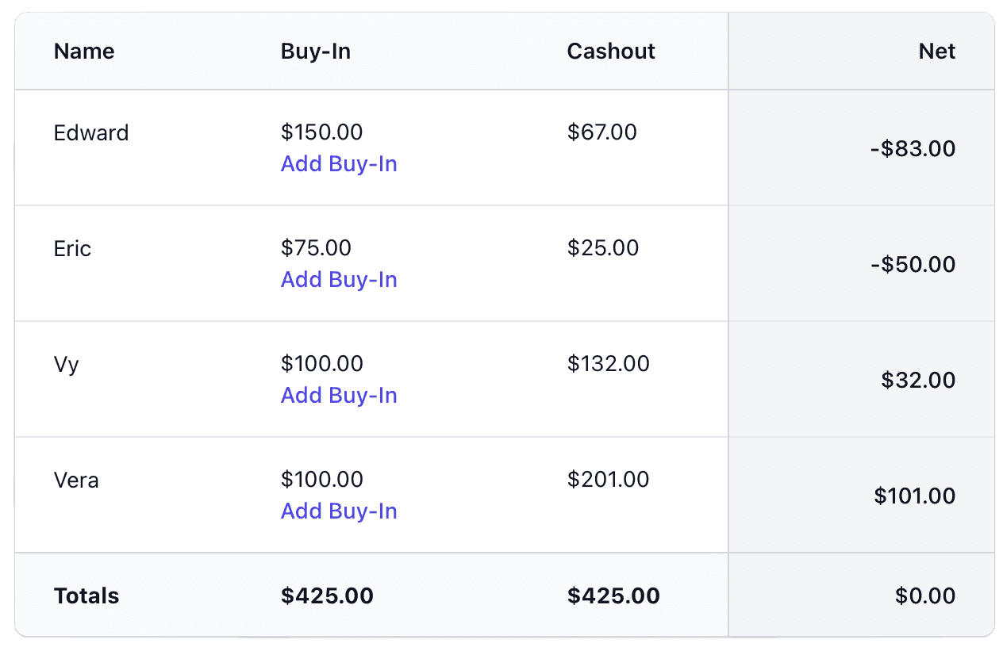
Task: Edit Vy's $132.00 cashout value
Action: (x=609, y=364)
